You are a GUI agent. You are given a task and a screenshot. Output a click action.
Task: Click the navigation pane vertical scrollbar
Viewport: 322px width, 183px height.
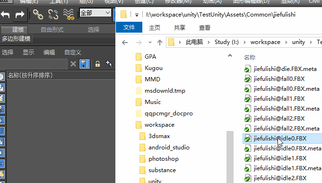pos(230,157)
